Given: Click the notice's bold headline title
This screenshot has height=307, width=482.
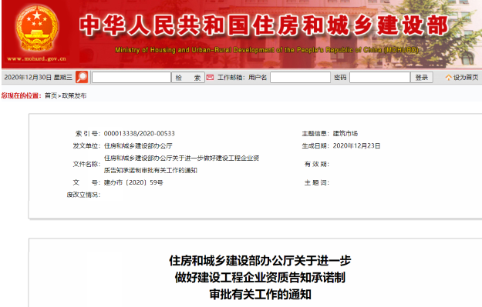Looking at the screenshot, I should [260, 277].
